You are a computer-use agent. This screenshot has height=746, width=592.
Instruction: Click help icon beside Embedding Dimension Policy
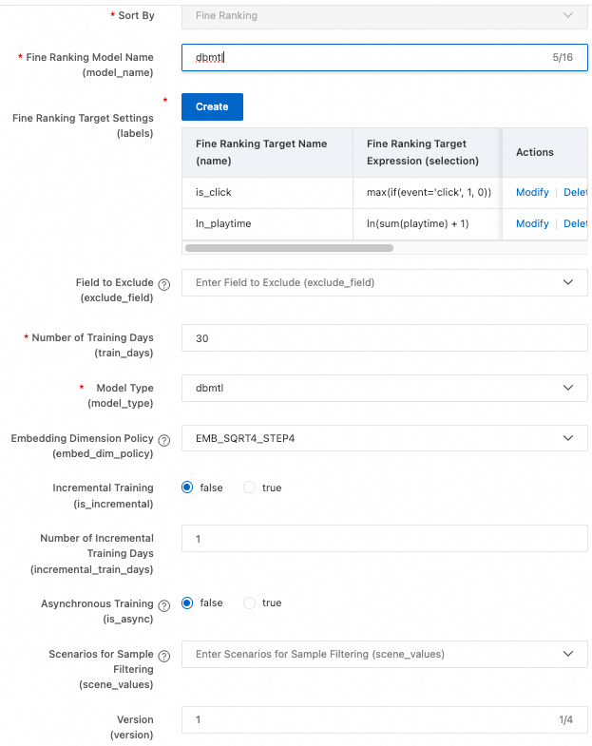[x=164, y=440]
